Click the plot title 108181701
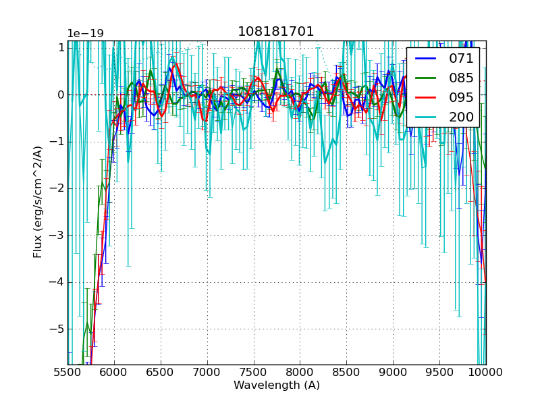The width and height of the screenshot is (540, 405). 276,32
